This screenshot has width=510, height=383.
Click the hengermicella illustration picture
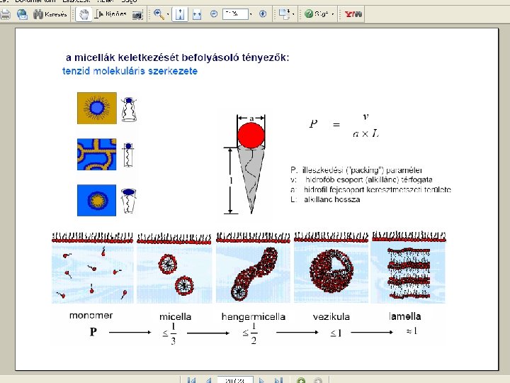(253, 267)
